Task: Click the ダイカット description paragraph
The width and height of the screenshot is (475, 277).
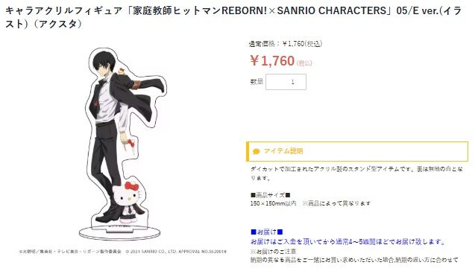Action: point(356,173)
